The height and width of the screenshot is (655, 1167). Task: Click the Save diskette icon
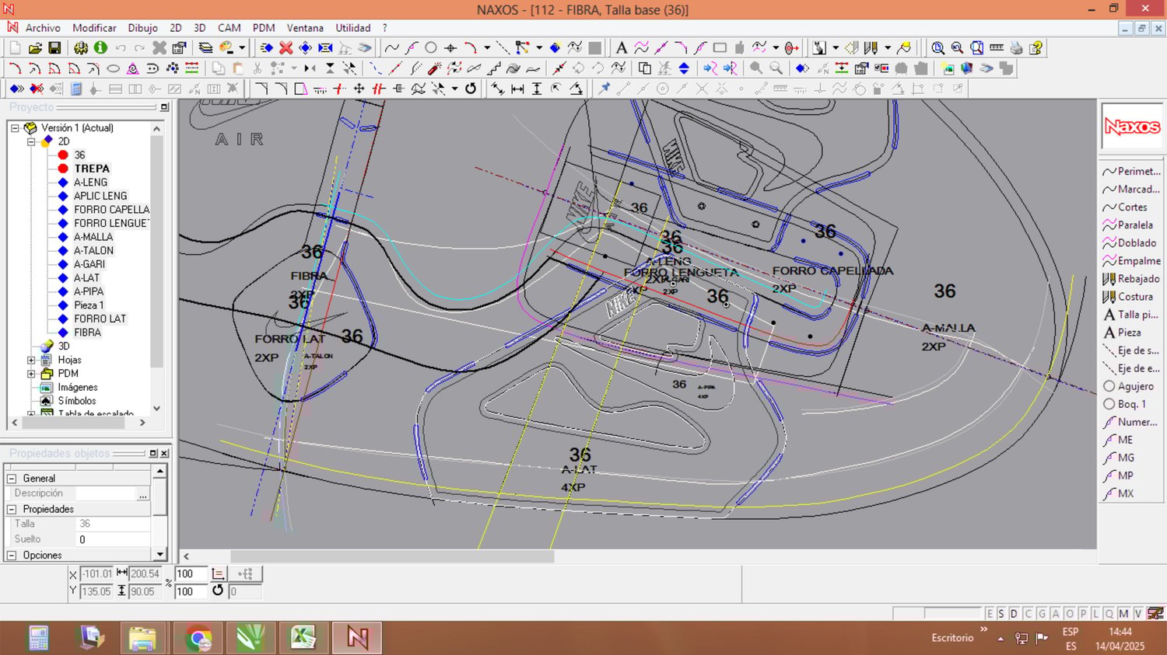click(x=54, y=48)
